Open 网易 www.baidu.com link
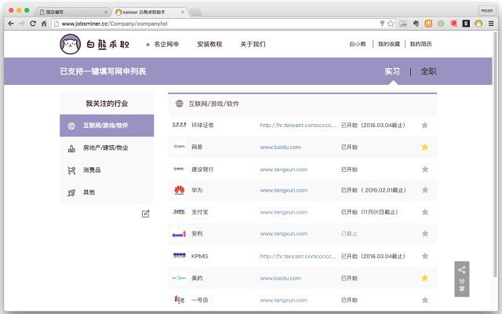Viewport: 502px width, 314px height. coord(281,148)
